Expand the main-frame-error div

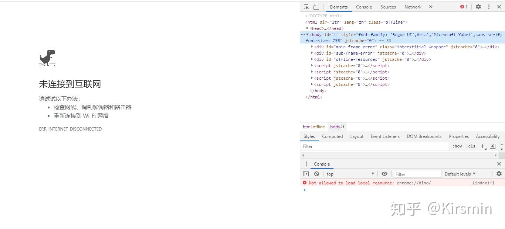312,47
